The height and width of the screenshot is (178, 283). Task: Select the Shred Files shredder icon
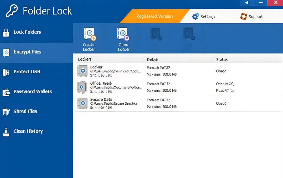tap(6, 112)
